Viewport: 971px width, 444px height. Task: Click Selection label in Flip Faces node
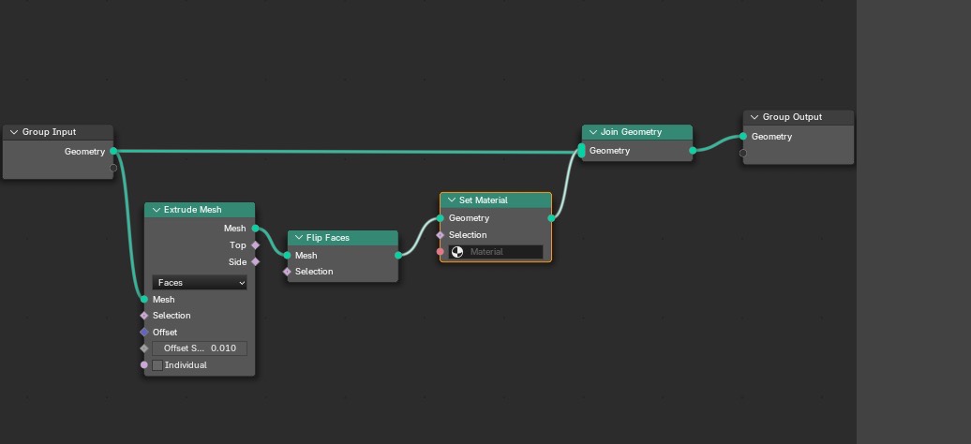pyautogui.click(x=314, y=272)
